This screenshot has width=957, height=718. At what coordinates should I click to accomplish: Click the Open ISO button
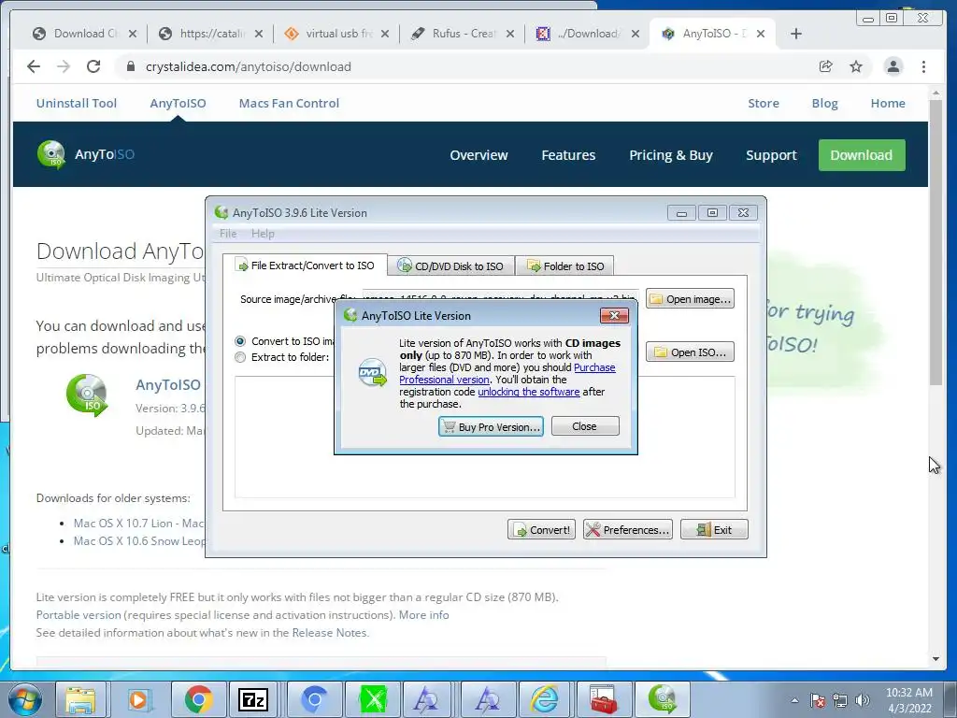click(x=690, y=352)
